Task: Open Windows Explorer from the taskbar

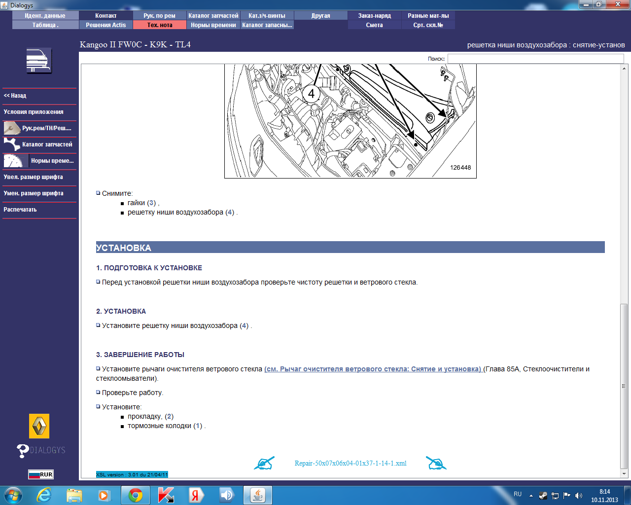Action: (74, 495)
